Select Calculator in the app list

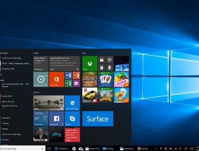[x=6, y=118]
